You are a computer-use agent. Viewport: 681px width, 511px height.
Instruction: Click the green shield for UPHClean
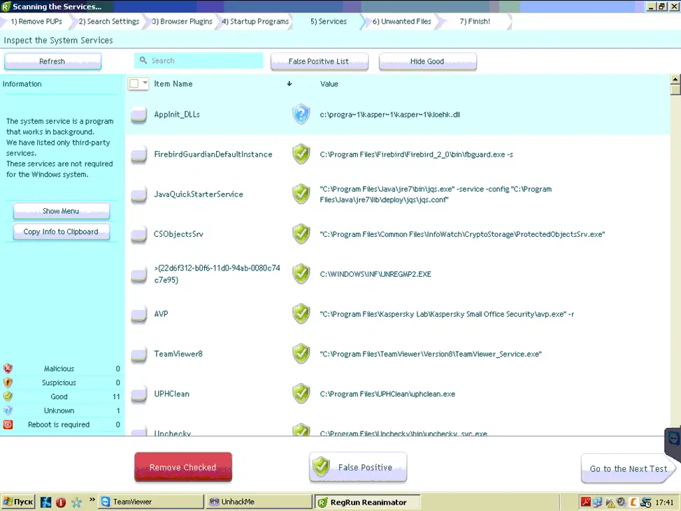coord(301,394)
